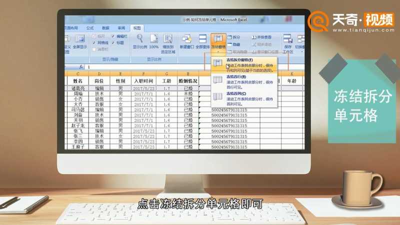Click 未婚 in the 周瑜 row
This screenshot has height=225, width=400.
188,93
